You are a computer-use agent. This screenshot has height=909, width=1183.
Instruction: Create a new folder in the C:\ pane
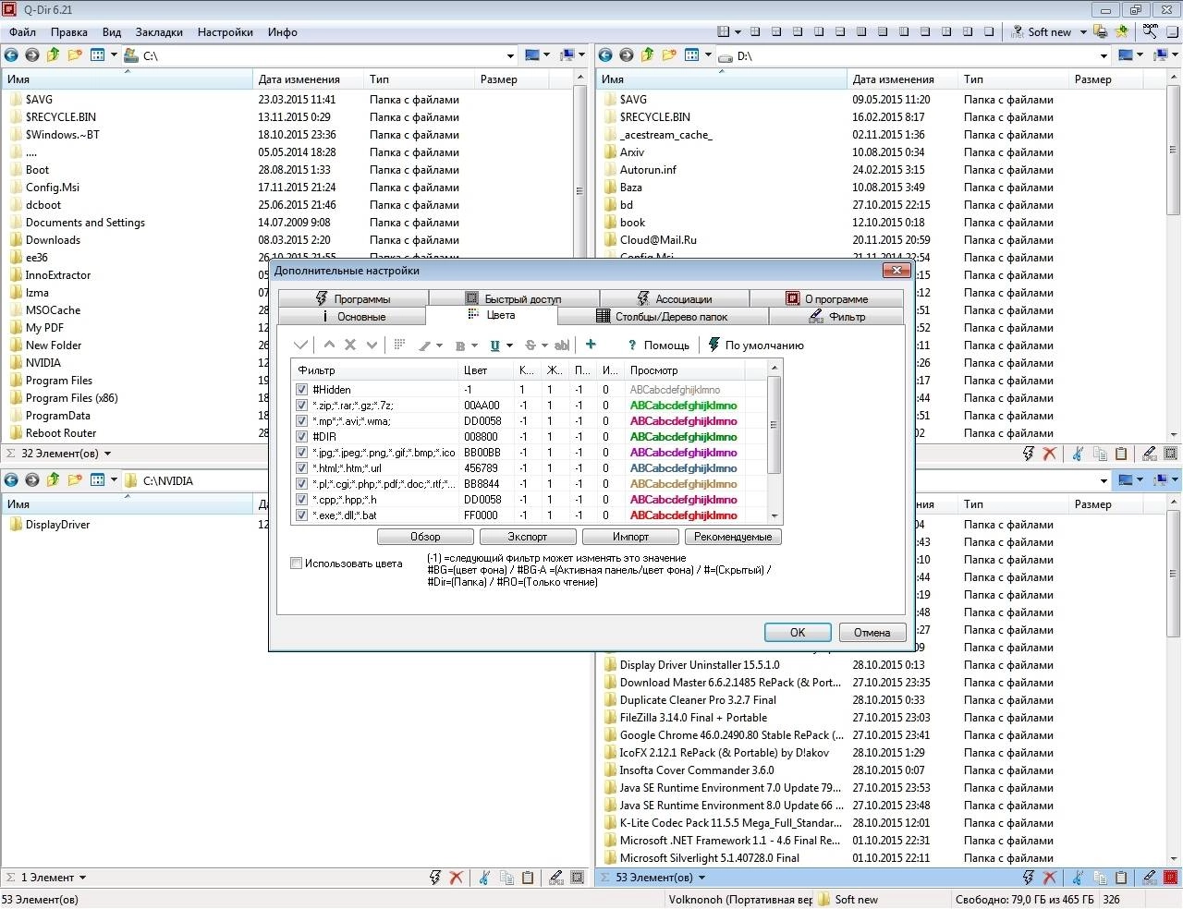click(x=75, y=55)
